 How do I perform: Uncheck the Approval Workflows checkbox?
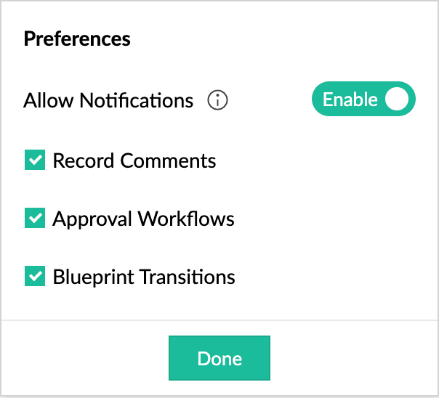click(35, 219)
